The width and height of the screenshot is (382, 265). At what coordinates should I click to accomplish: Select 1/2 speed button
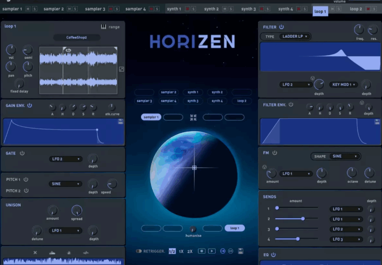(172, 251)
